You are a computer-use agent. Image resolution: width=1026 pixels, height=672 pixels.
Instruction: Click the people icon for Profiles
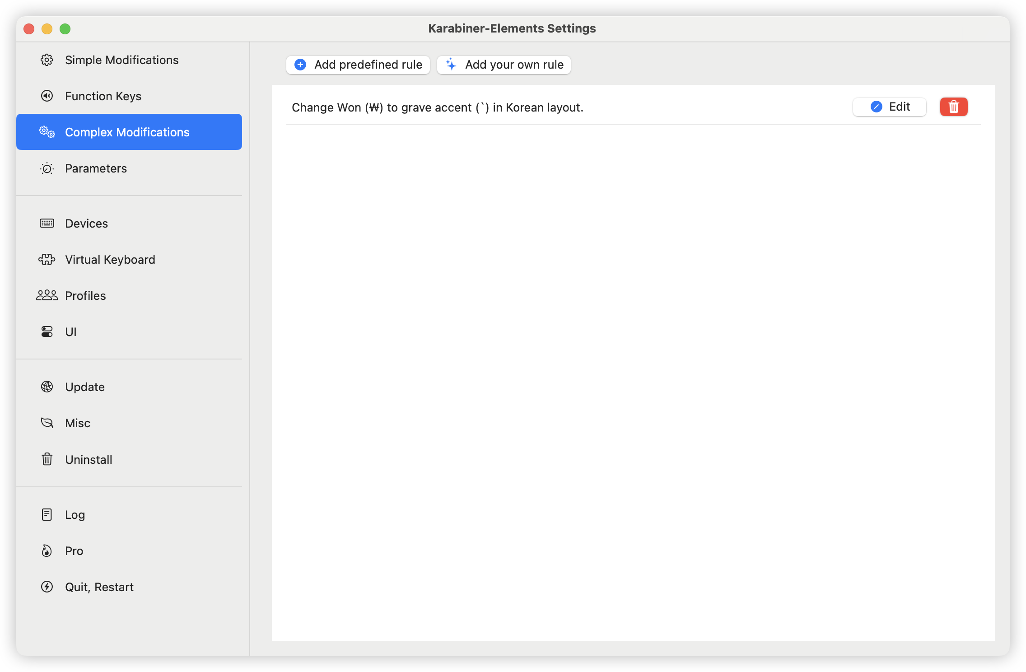[47, 295]
